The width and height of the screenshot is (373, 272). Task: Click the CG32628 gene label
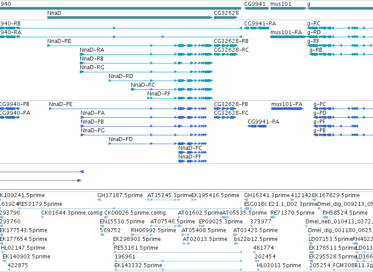[x=226, y=13]
